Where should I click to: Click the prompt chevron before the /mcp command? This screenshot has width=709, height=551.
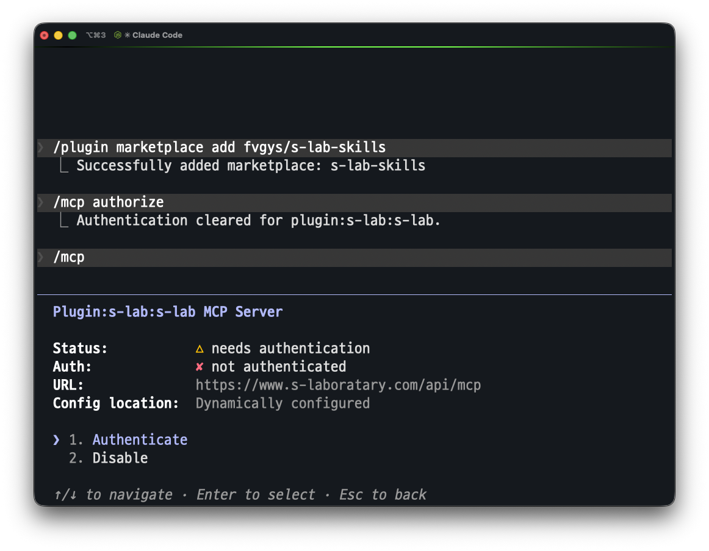coord(41,257)
